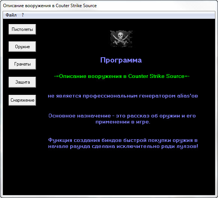Screen dimensions: 218x198
Task: Open the Файл menu
Action: click(11, 15)
